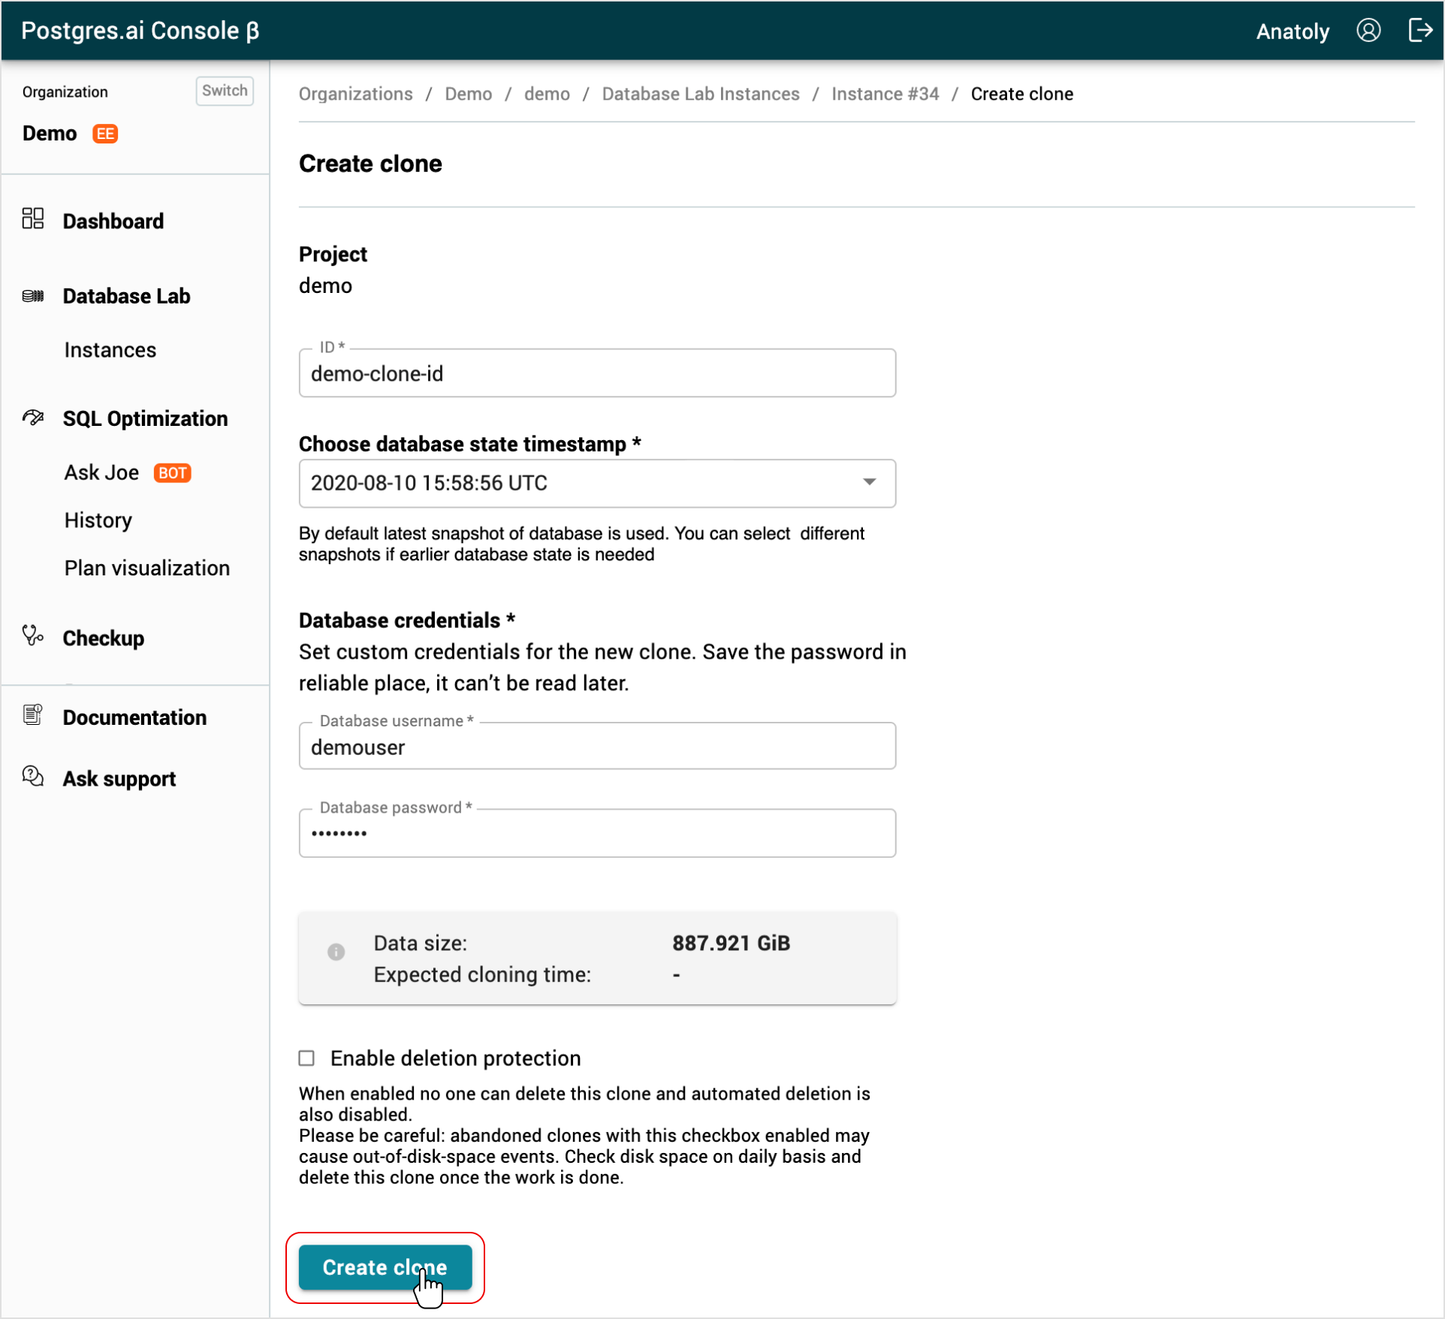
Task: Click the sign out icon
Action: click(1419, 31)
